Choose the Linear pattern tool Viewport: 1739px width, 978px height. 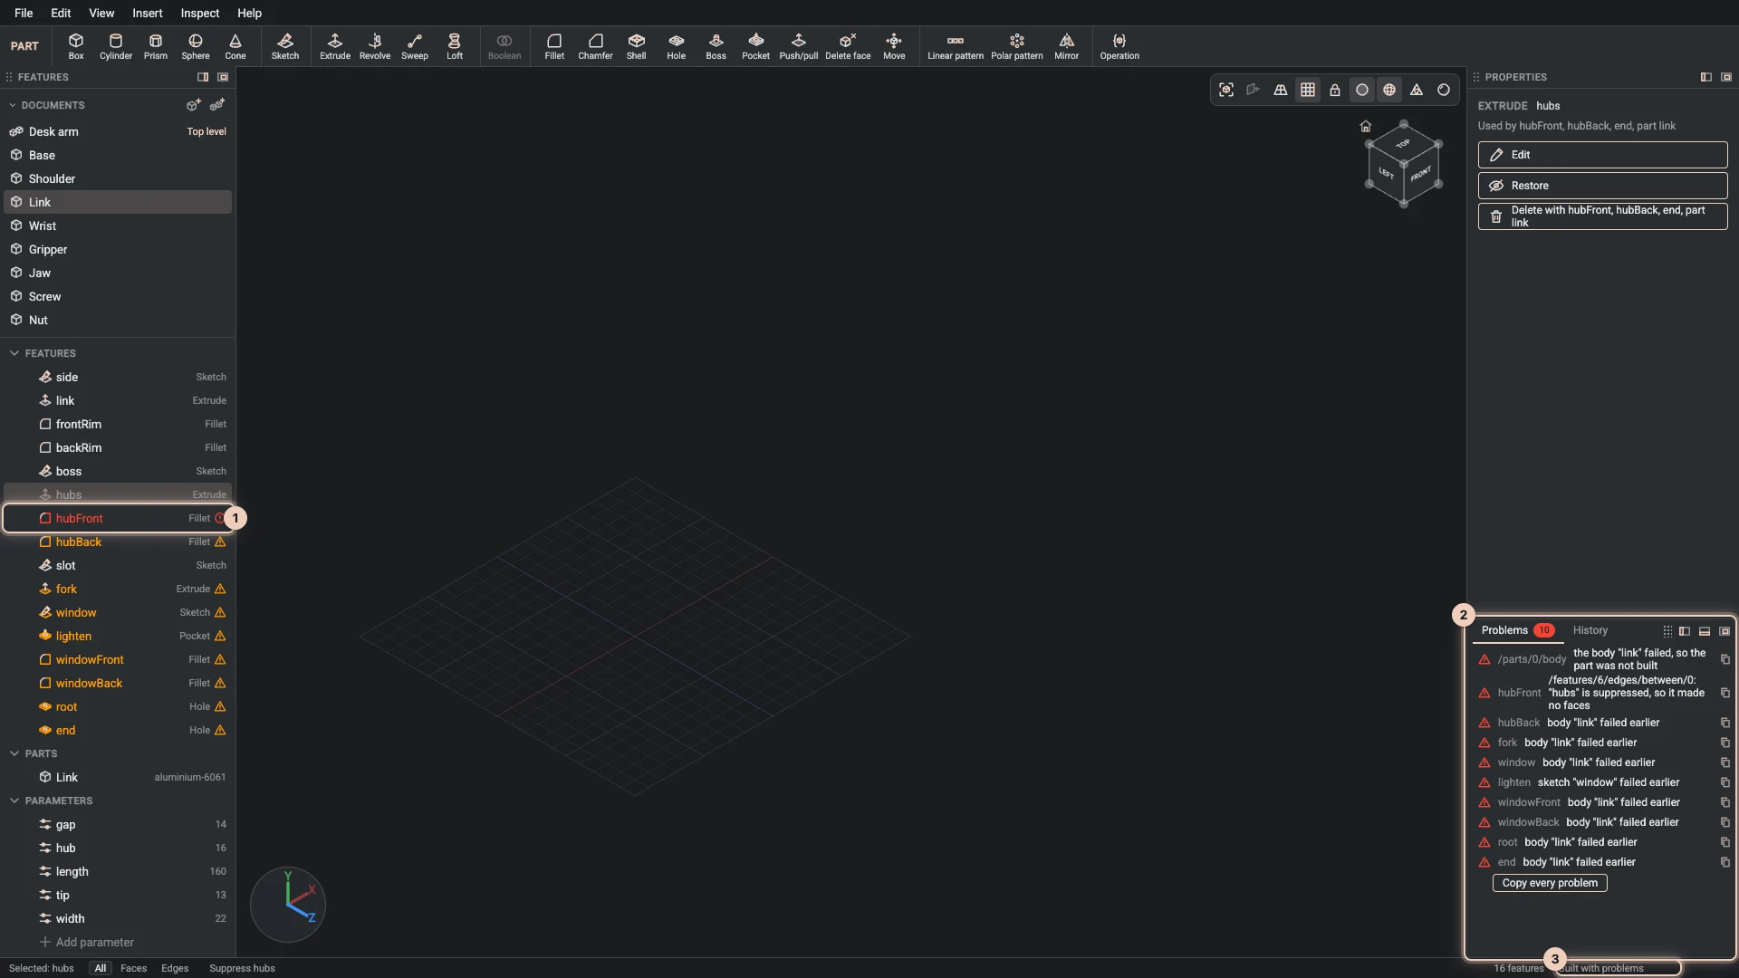956,46
